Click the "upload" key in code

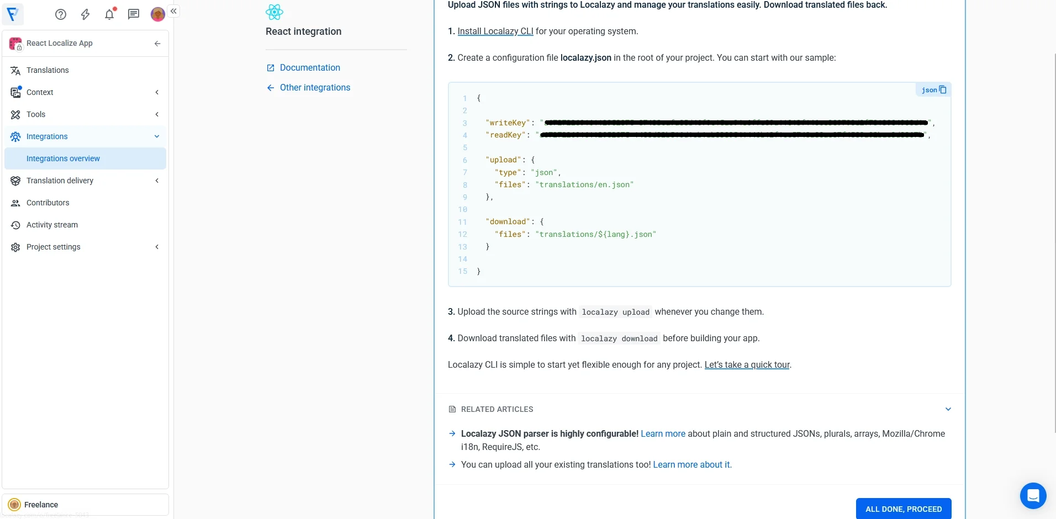(x=503, y=160)
